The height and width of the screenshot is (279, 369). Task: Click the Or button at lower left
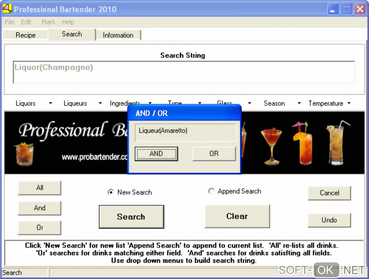click(39, 228)
